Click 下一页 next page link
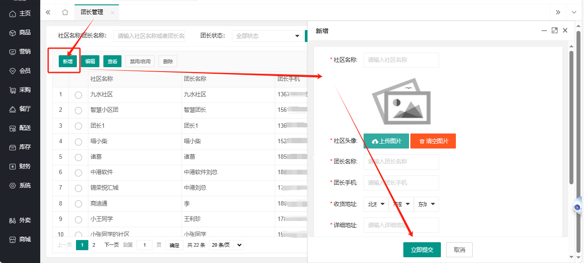The image size is (584, 263). (111, 245)
